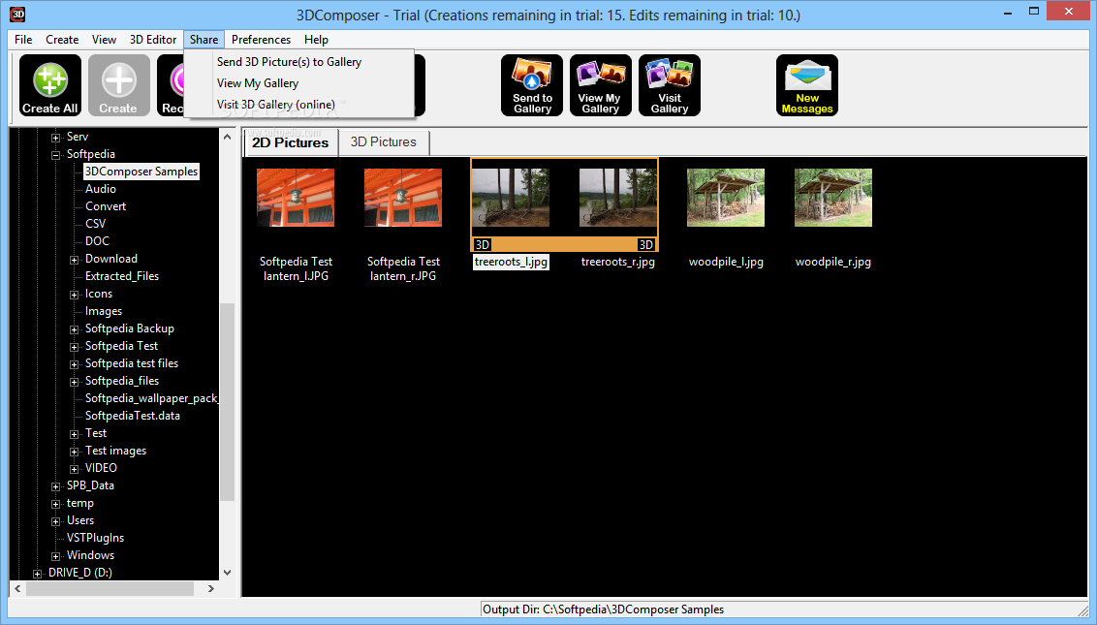1097x625 pixels.
Task: Click the woodpile_r.jpg file name label
Action: point(833,262)
